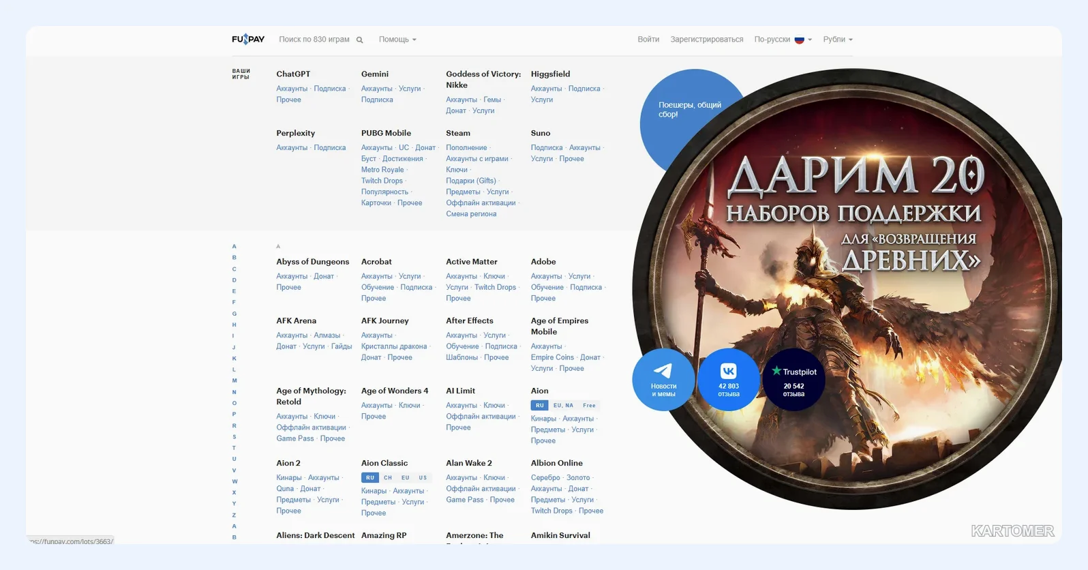
Task: Open the Steam category title
Action: (x=458, y=133)
